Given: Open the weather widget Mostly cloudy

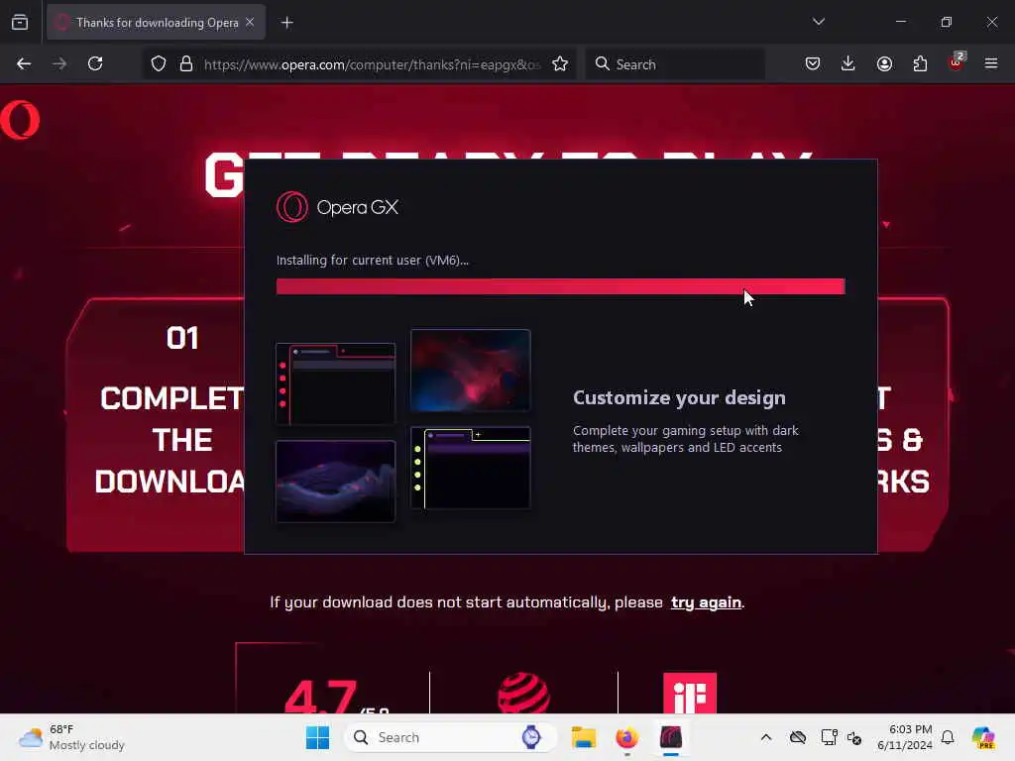Looking at the screenshot, I should (x=71, y=737).
